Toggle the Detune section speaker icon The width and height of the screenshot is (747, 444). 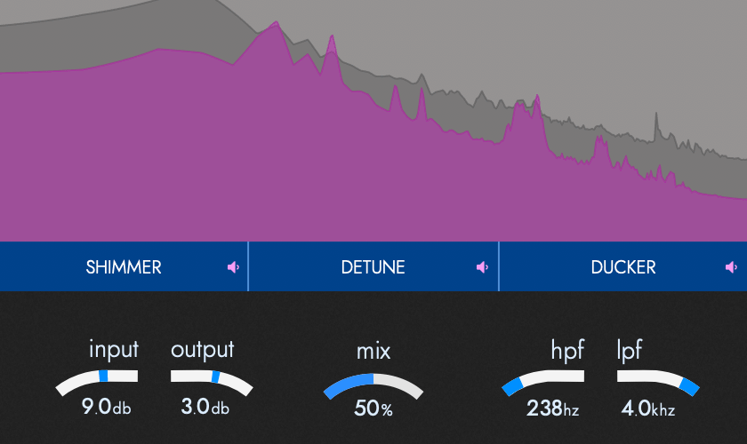tap(482, 267)
